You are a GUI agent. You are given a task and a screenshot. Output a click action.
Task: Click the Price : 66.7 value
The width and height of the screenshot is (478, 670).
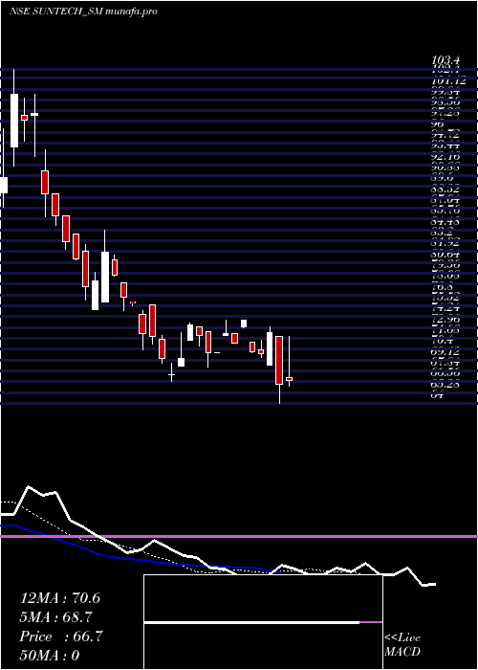click(61, 636)
